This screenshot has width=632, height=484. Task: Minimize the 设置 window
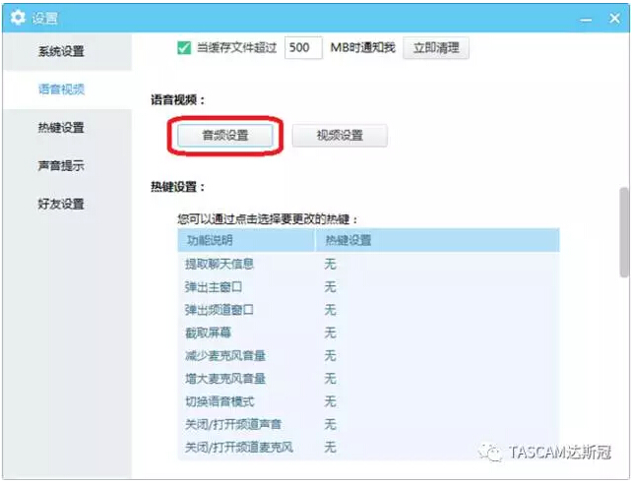(x=586, y=19)
